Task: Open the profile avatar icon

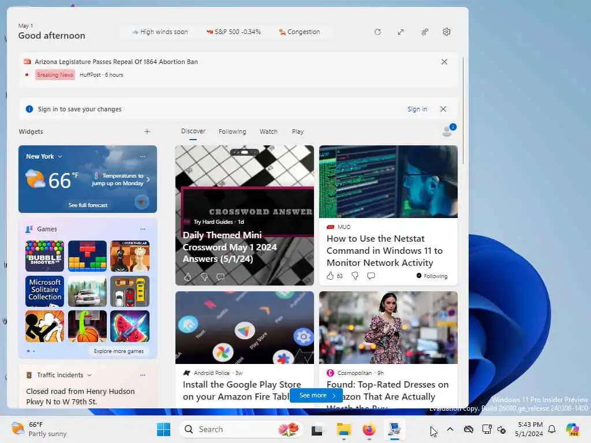Action: 448,131
